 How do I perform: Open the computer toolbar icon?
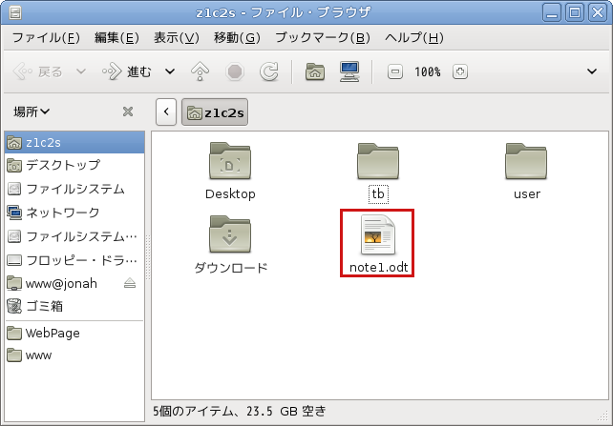pos(349,71)
